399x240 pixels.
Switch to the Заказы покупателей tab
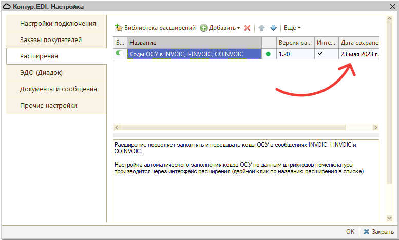[56, 40]
